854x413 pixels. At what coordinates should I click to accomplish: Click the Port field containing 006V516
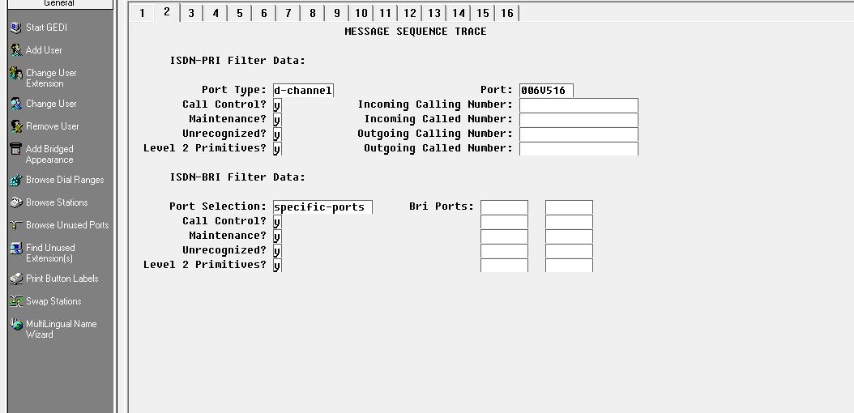(x=546, y=91)
